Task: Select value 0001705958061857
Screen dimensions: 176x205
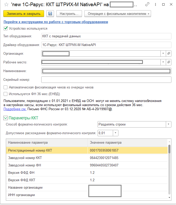Action: point(104,150)
